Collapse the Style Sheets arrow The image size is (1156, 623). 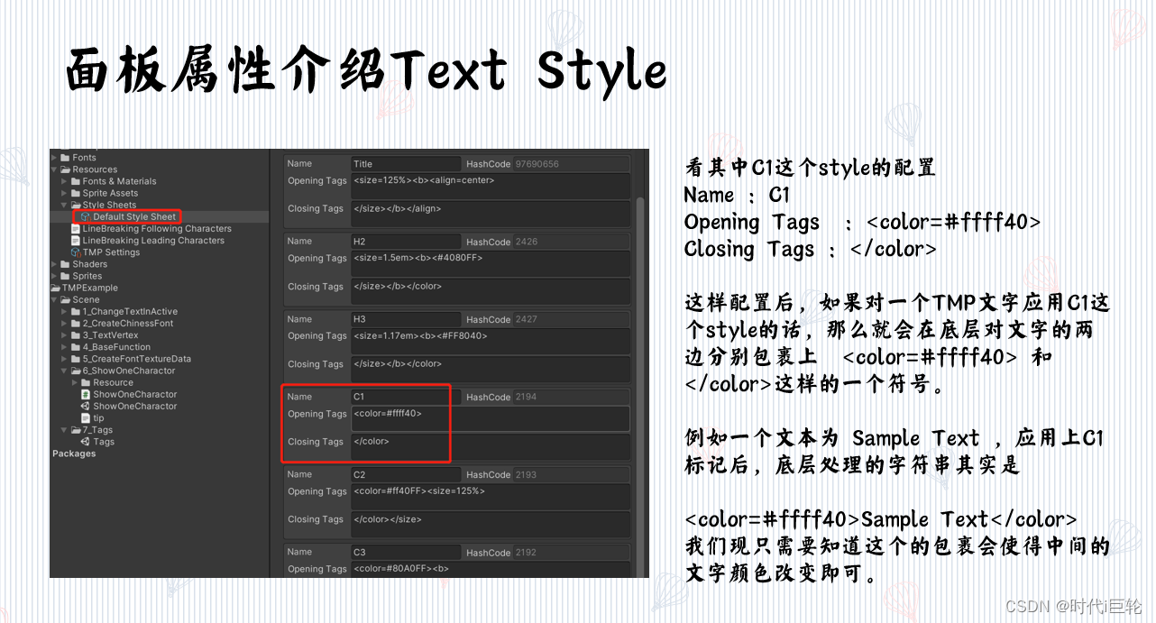[66, 205]
